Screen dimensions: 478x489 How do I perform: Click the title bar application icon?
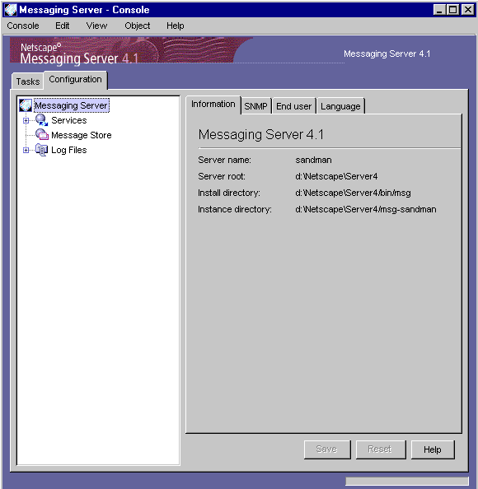(11, 10)
